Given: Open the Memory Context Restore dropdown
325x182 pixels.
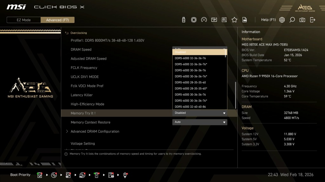Looking at the screenshot, I should (x=200, y=122).
